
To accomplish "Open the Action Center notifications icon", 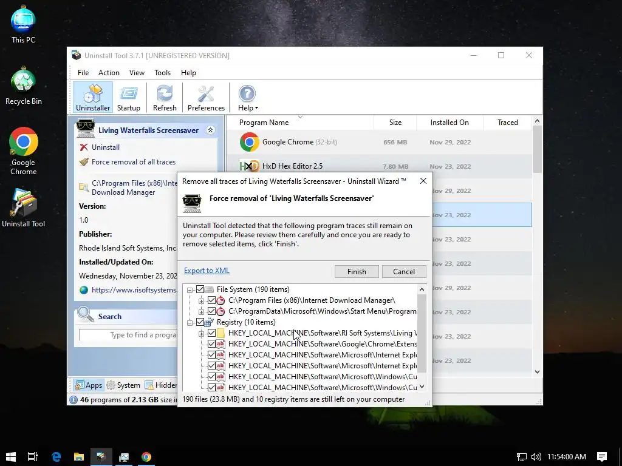I will [x=602, y=456].
